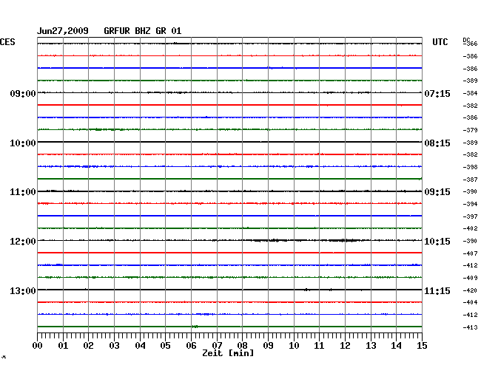
Task: Select the 10:00 local time label
Action: tap(23, 143)
